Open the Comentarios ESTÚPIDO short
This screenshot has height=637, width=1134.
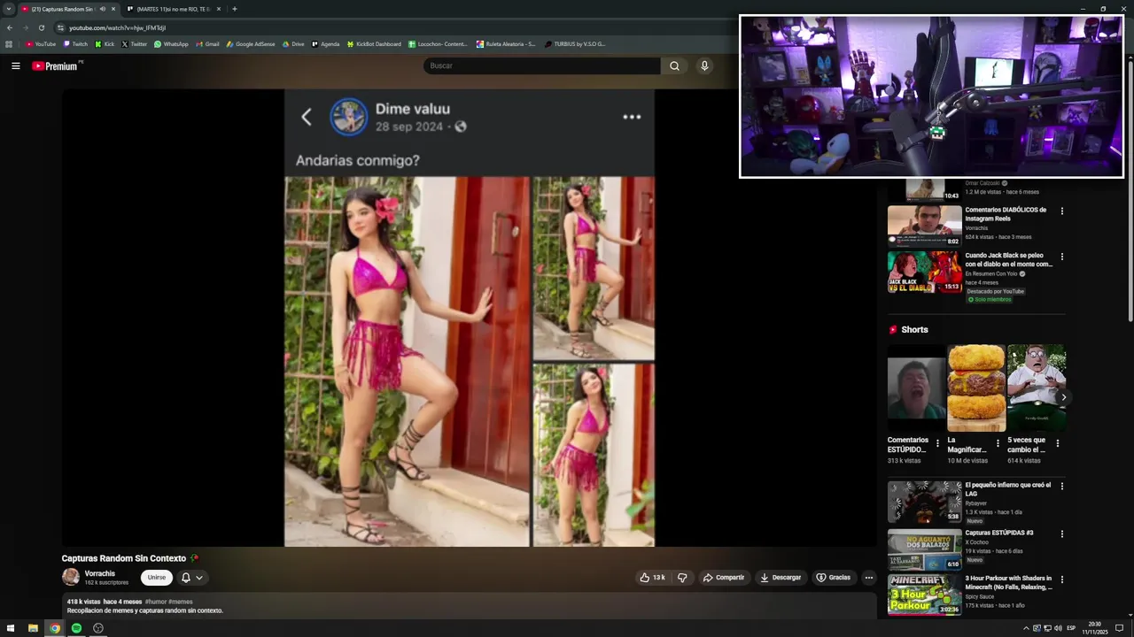pyautogui.click(x=916, y=388)
